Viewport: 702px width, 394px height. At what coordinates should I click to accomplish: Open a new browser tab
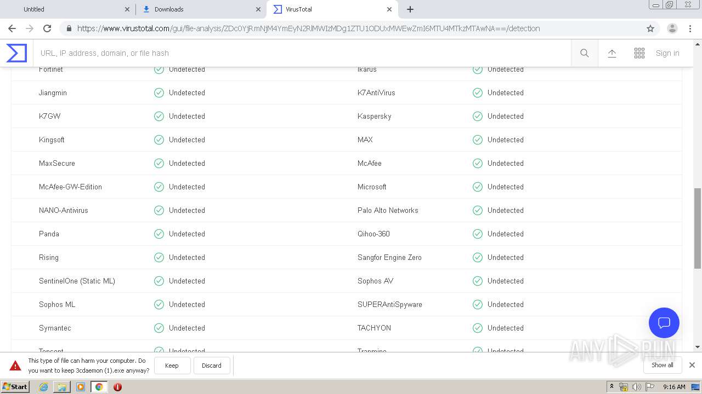[x=410, y=9]
